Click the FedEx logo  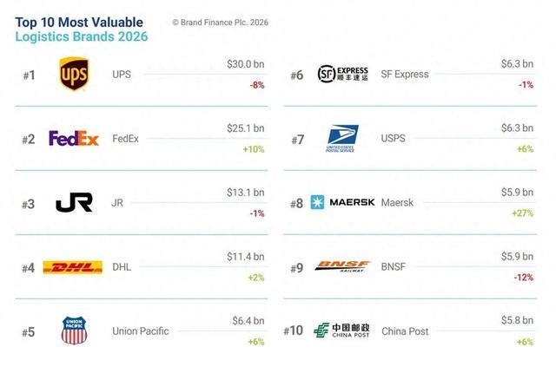(74, 139)
